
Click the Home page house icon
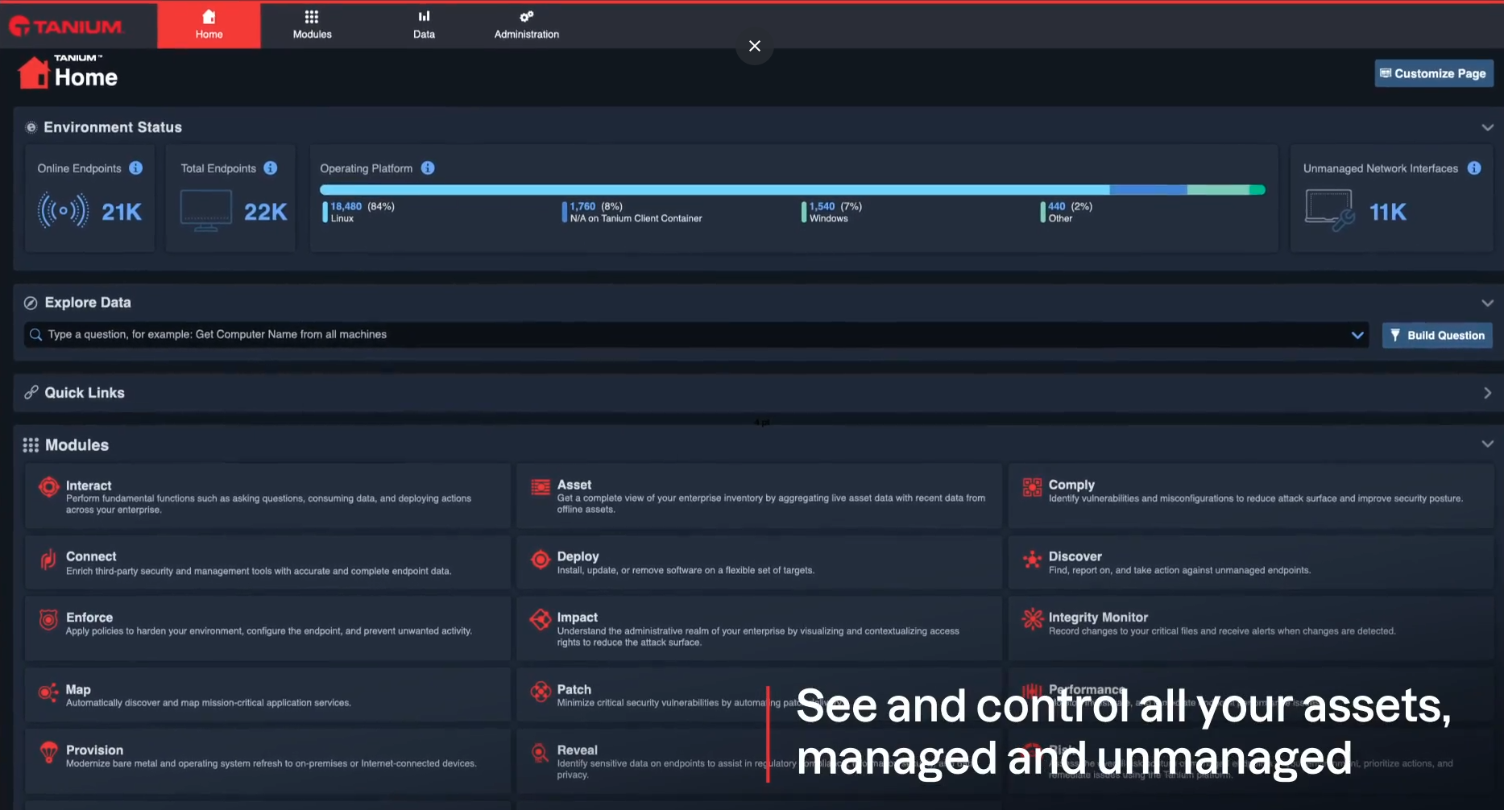(x=34, y=72)
